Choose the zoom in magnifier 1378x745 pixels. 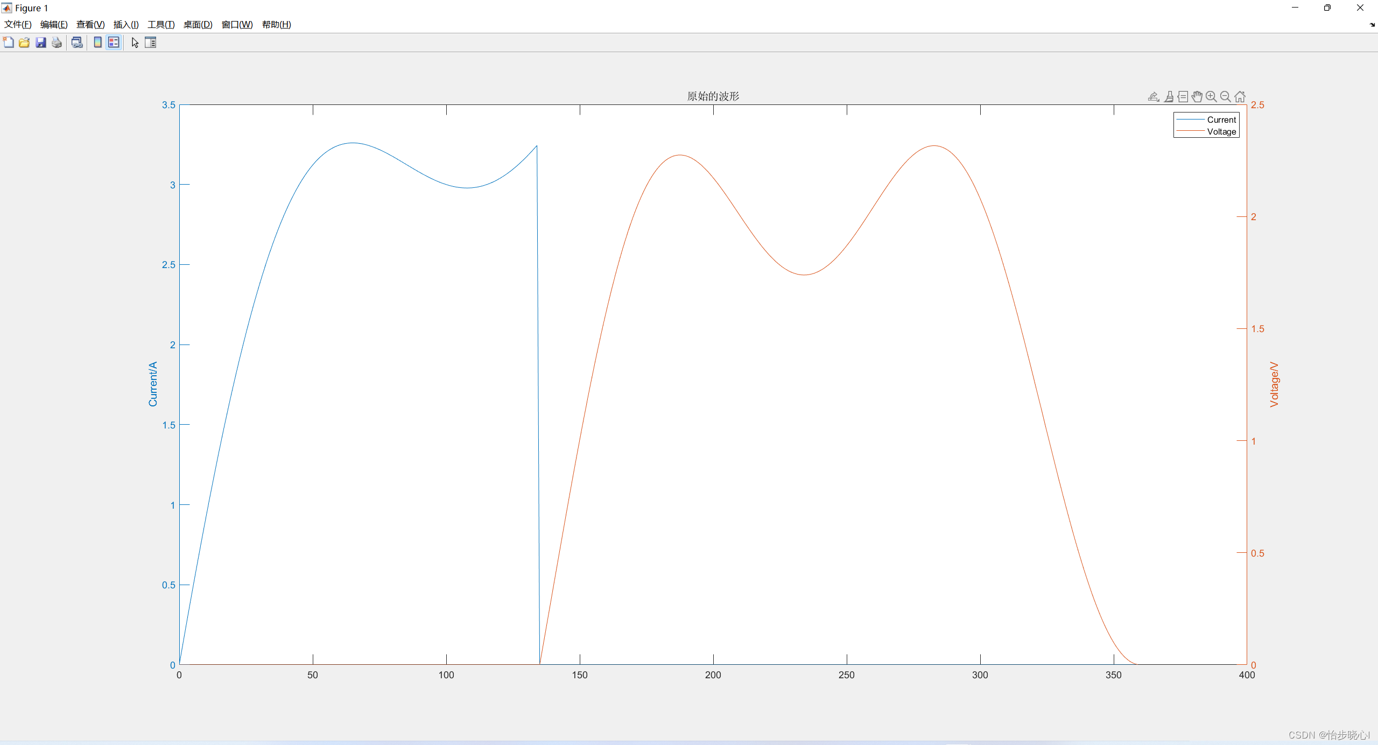pyautogui.click(x=1211, y=96)
